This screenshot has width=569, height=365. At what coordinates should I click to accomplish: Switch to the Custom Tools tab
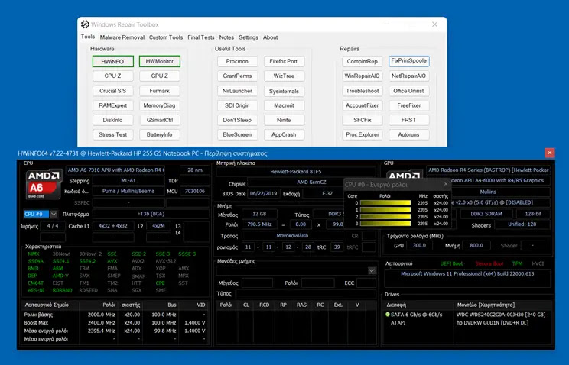(x=166, y=37)
